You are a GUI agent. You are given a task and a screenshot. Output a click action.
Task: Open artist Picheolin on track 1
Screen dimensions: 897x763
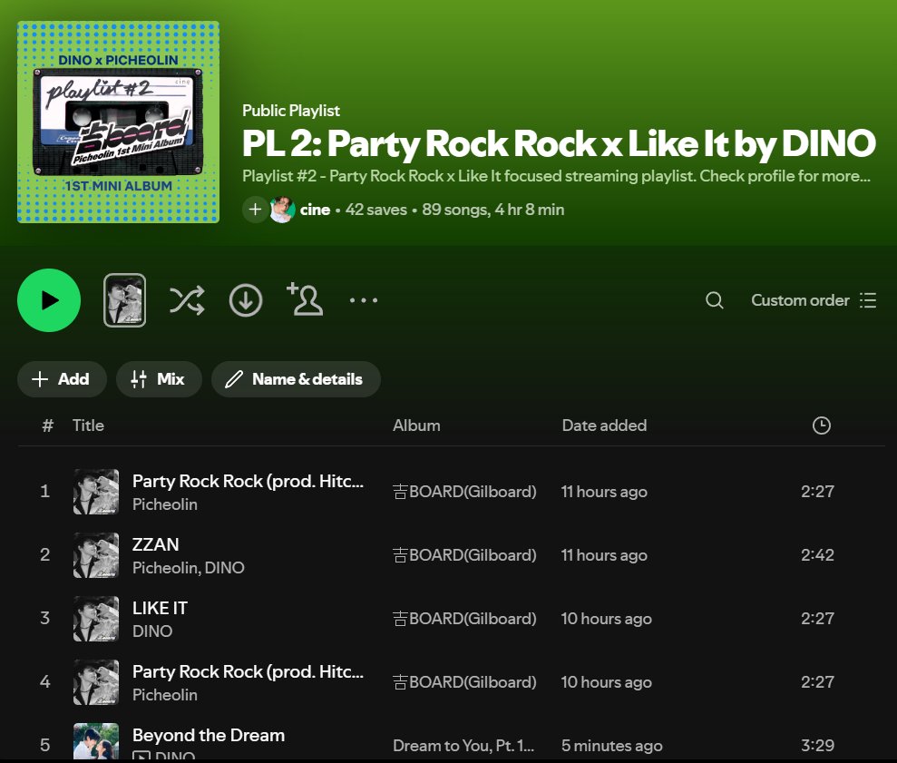tap(165, 504)
